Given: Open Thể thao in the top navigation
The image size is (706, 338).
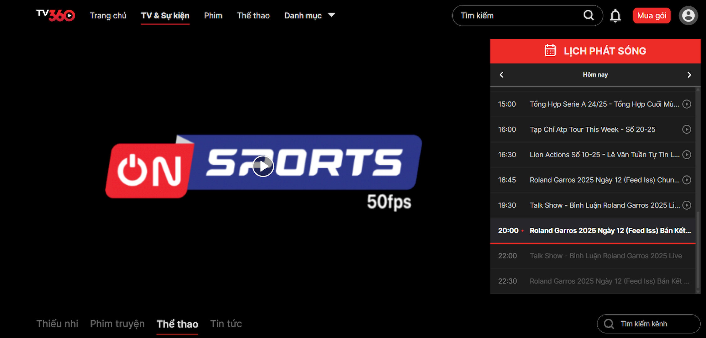Looking at the screenshot, I should click(253, 16).
